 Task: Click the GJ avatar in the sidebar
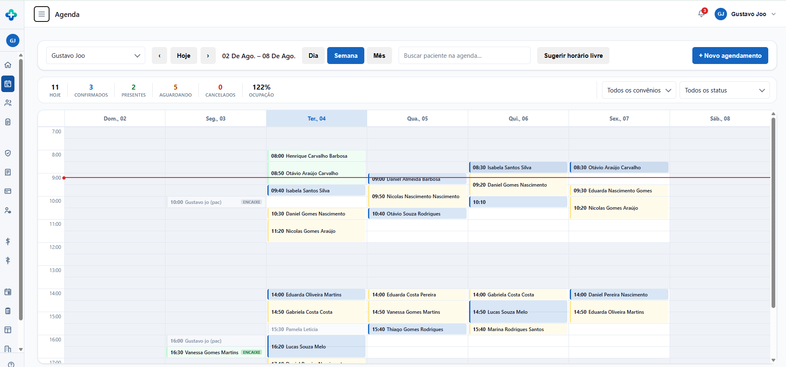[x=13, y=40]
